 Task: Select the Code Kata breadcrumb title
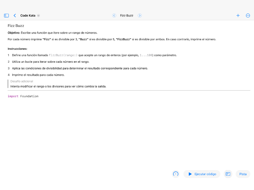(27, 15)
